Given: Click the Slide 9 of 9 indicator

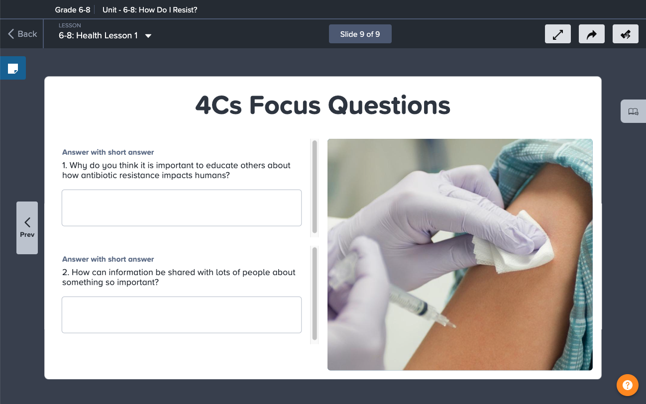Looking at the screenshot, I should point(360,34).
